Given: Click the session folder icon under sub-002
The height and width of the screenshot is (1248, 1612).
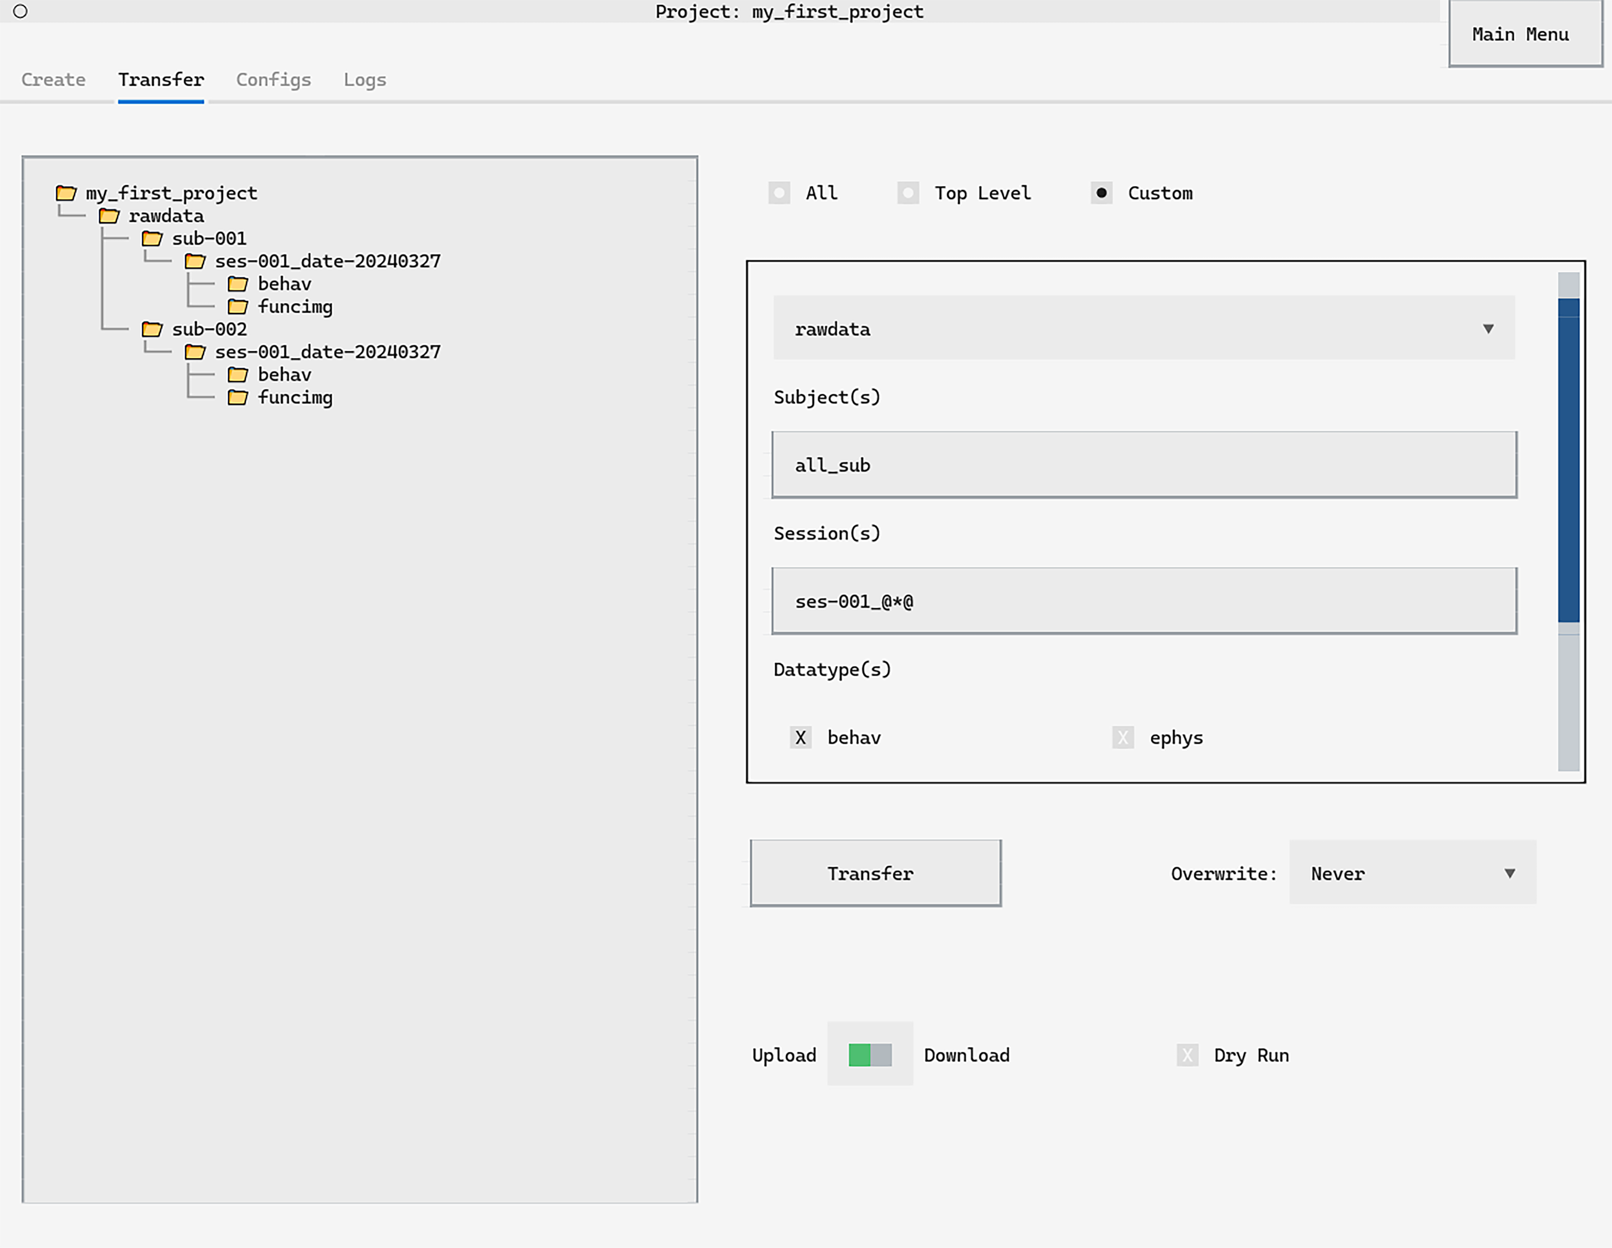Looking at the screenshot, I should click(195, 352).
